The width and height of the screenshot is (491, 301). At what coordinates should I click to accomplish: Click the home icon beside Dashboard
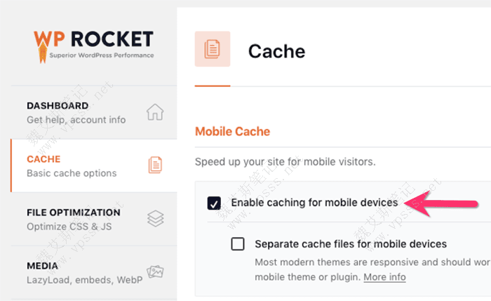point(154,112)
